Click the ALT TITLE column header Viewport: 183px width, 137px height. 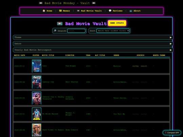pyautogui.click(x=100, y=55)
